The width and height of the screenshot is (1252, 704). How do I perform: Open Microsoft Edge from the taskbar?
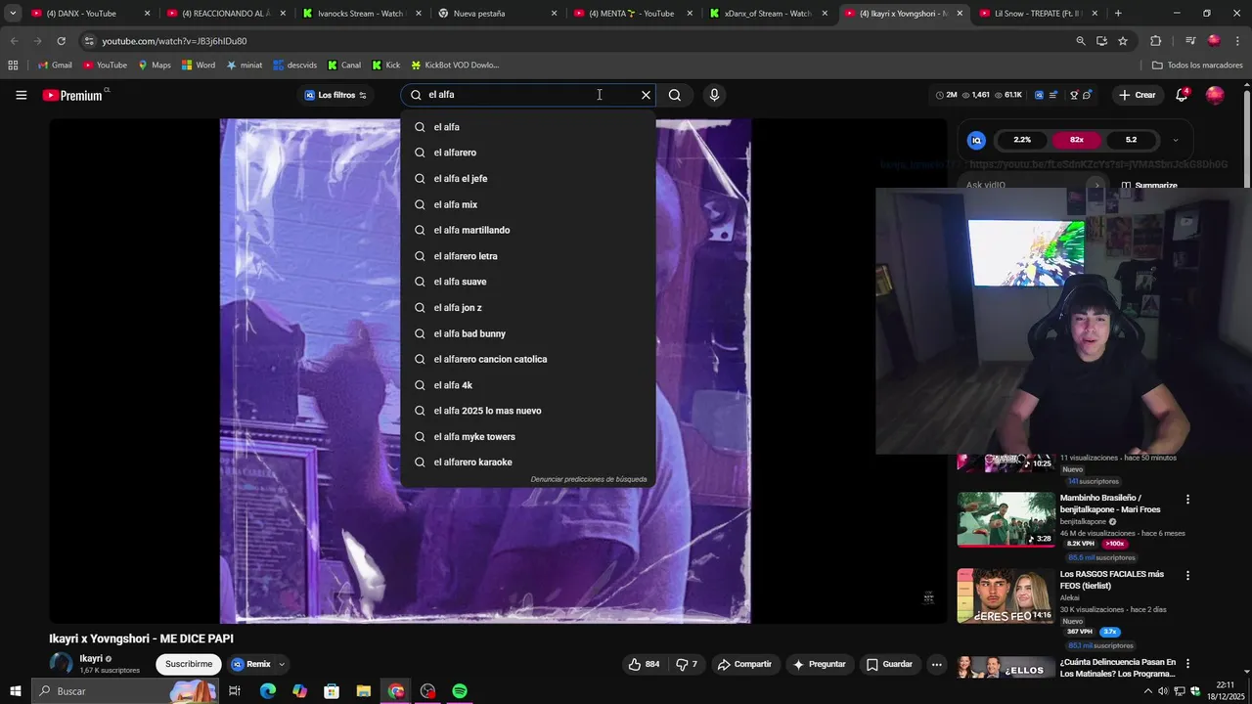click(267, 691)
